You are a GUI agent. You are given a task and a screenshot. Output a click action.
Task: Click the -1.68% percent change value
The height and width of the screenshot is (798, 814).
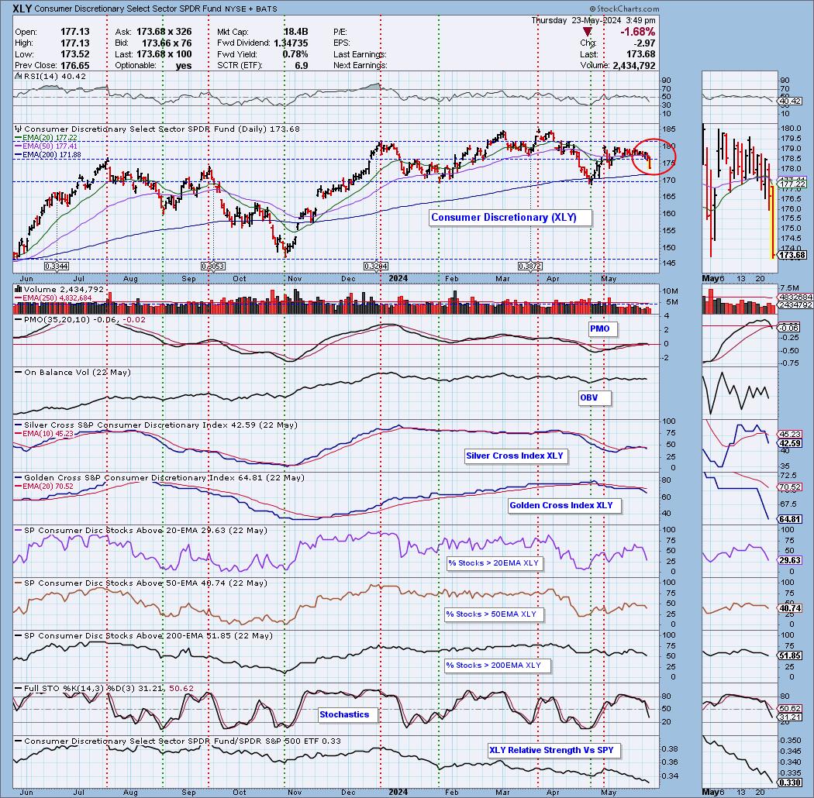click(637, 33)
